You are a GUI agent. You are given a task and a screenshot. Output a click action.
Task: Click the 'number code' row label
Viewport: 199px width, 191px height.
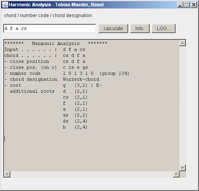pos(25,73)
